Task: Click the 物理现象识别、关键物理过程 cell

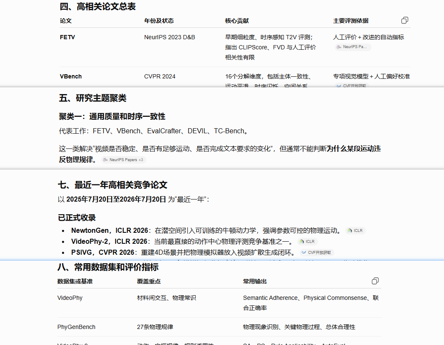Action: tap(299, 327)
